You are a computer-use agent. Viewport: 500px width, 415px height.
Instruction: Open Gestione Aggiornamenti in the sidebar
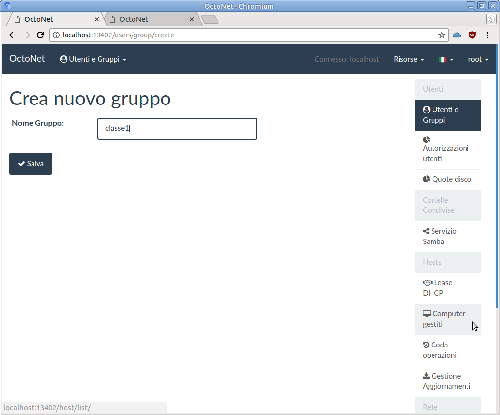448,381
